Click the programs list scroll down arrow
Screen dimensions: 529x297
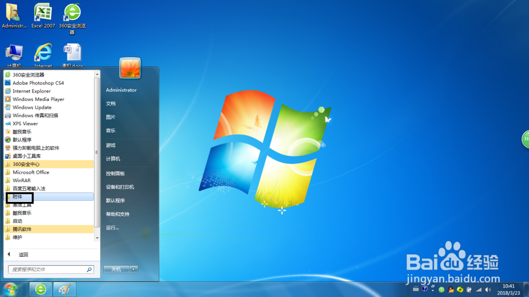coord(97,238)
